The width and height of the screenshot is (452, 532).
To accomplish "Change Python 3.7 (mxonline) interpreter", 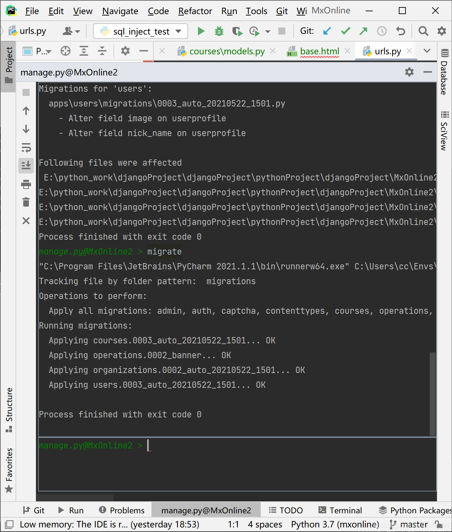I will 335,524.
